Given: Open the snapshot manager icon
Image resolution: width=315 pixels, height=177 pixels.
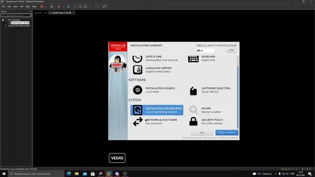Looking at the screenshot, I should 68,6.
